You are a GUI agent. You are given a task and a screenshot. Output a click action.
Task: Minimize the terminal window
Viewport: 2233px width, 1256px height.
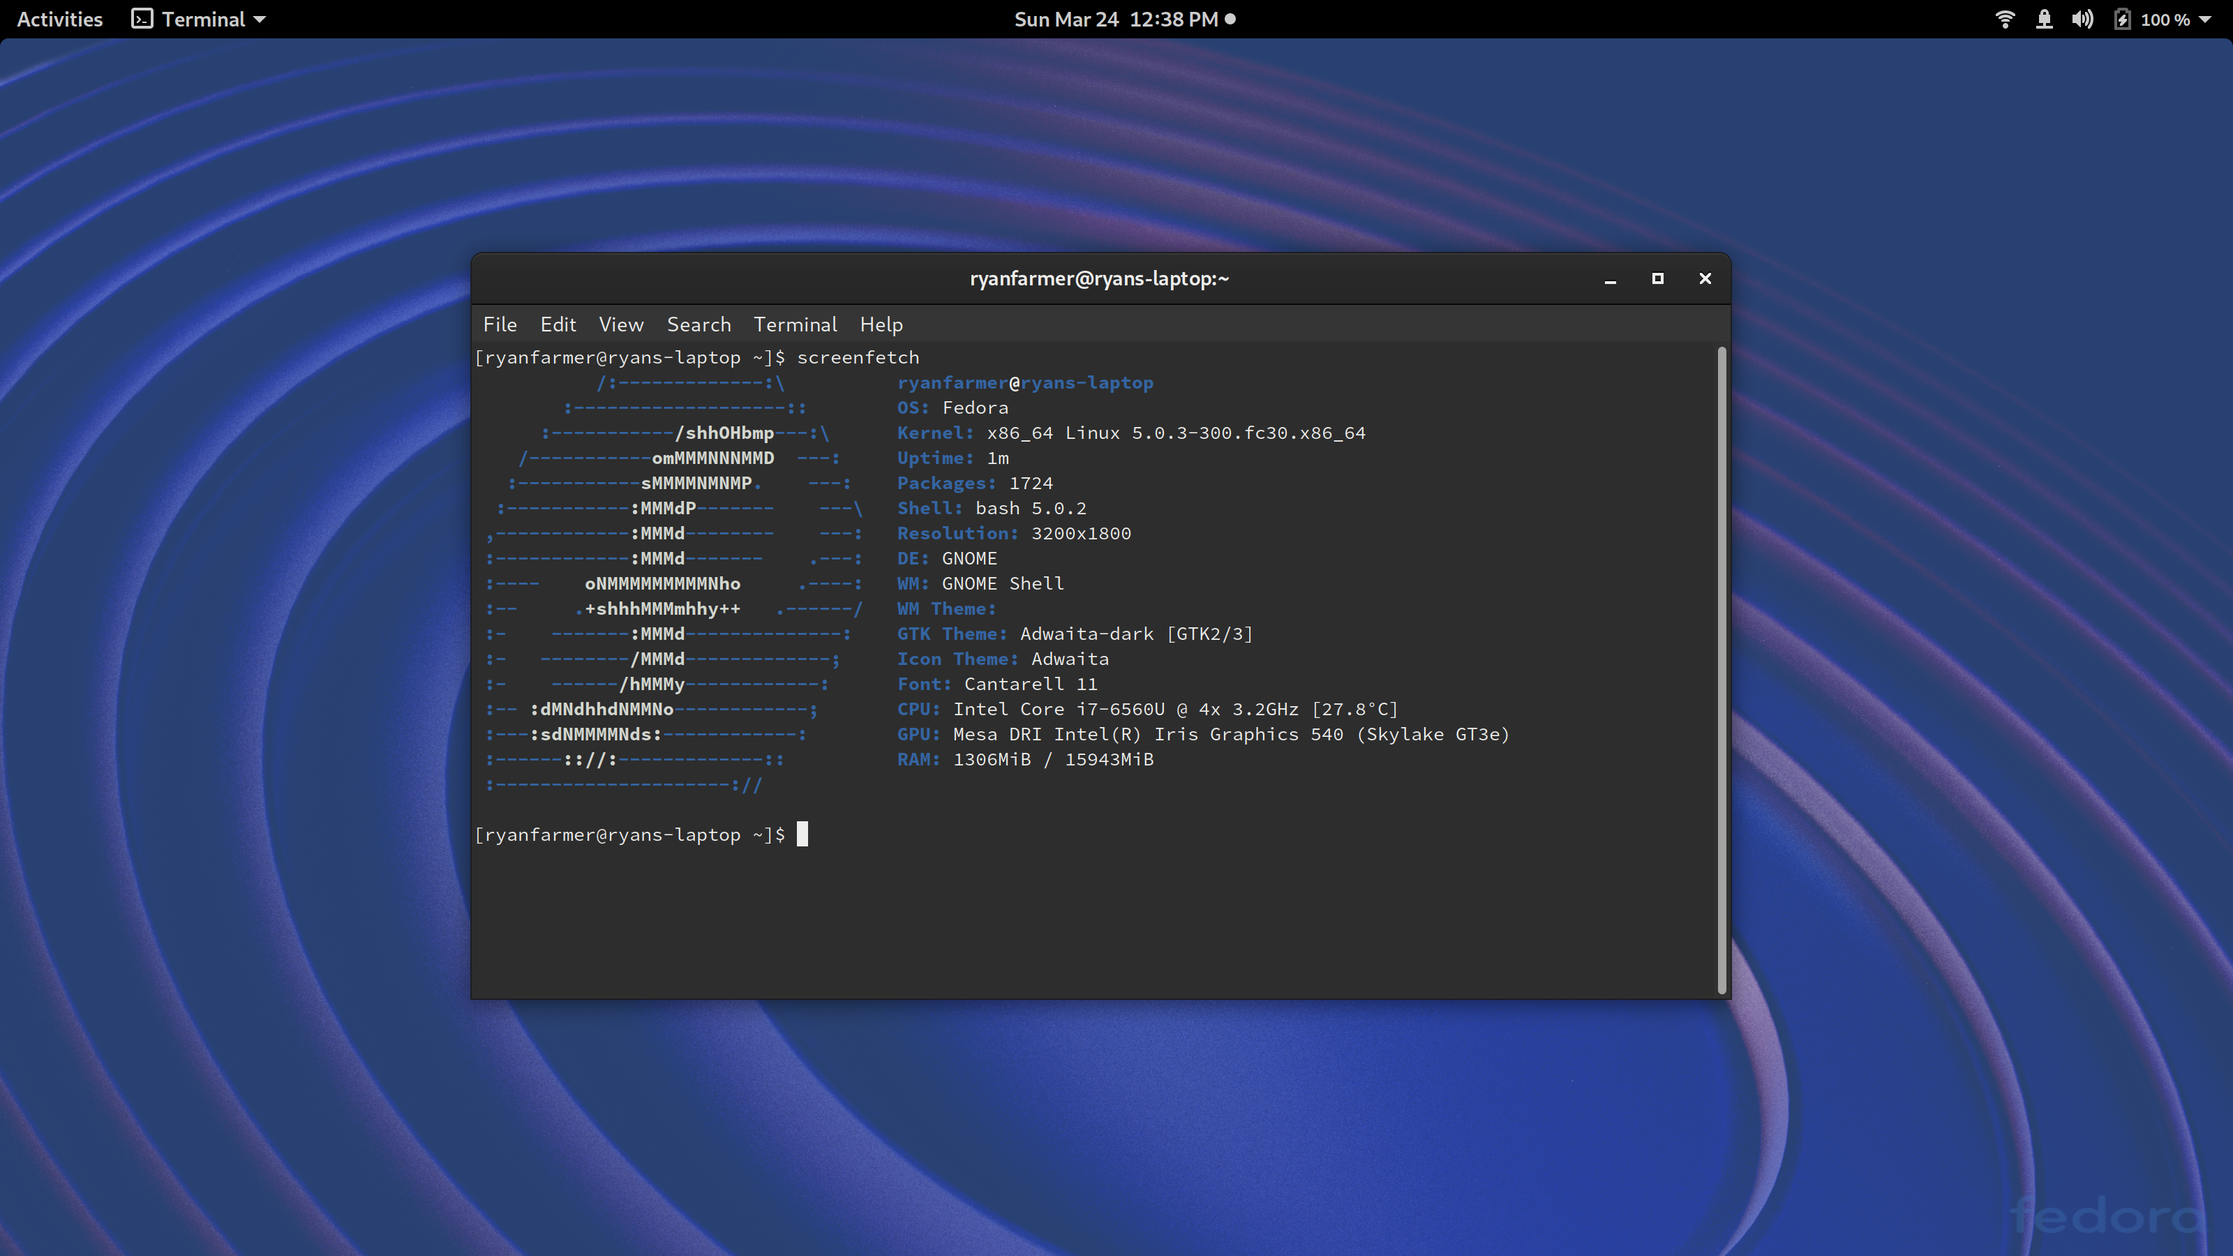tap(1610, 279)
